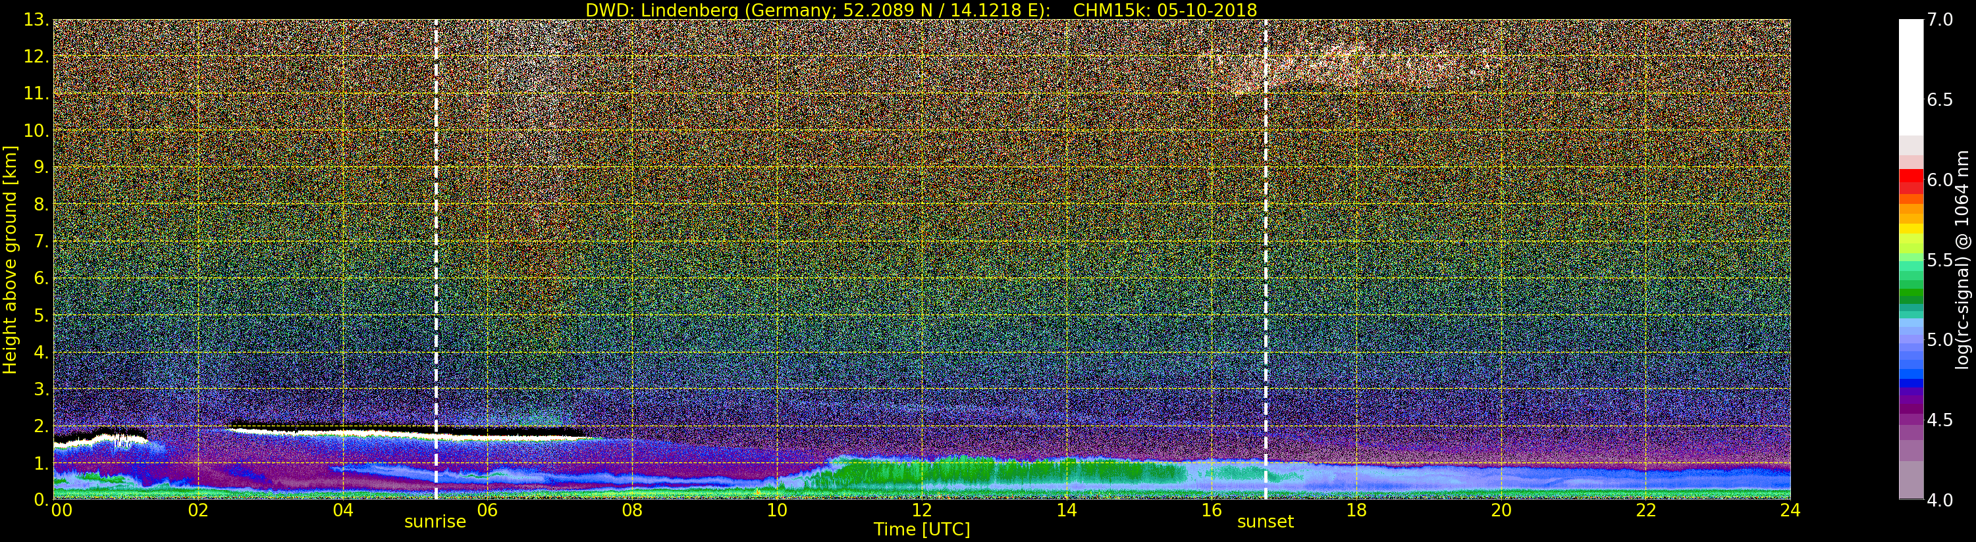Click the '08' time tick label
The height and width of the screenshot is (542, 1976).
[632, 509]
